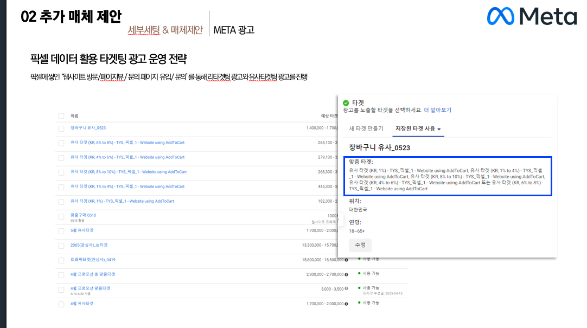This screenshot has height=328, width=587.
Task: Open the 4월 프로모션 용 맞춤타겟 link
Action: point(93,274)
